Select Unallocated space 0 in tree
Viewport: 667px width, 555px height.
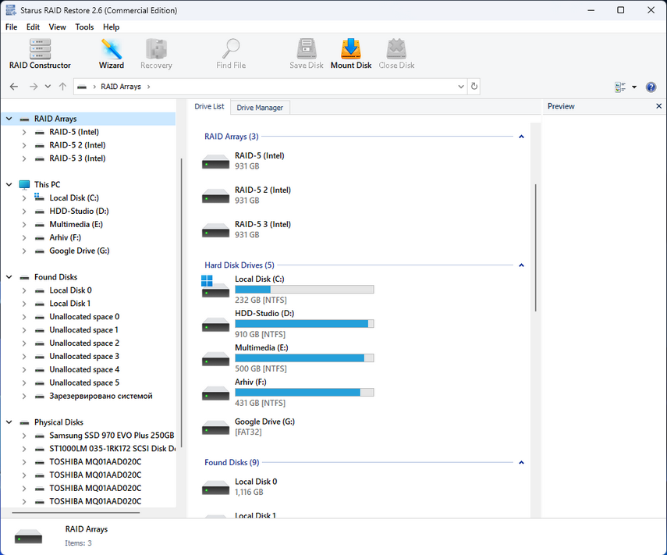84,317
